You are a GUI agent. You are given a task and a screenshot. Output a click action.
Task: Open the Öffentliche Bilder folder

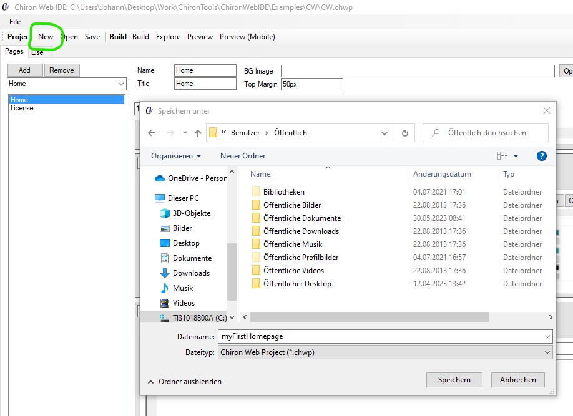click(291, 205)
